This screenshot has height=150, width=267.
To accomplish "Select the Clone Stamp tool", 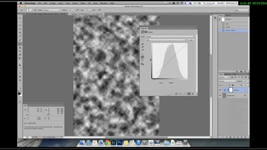I will pyautogui.click(x=20, y=47).
